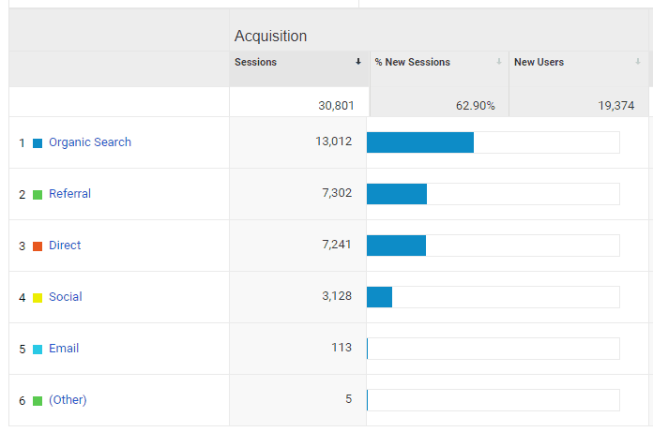Click the Acquisition group heading
This screenshot has height=432, width=653.
point(271,37)
